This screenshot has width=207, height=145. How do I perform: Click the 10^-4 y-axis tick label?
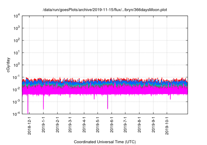17,114
